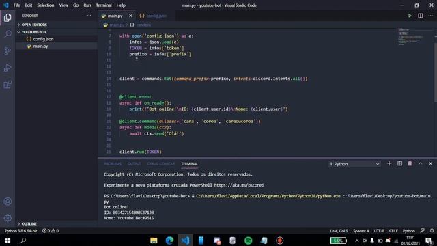Open the Run menu

pos(87,5)
